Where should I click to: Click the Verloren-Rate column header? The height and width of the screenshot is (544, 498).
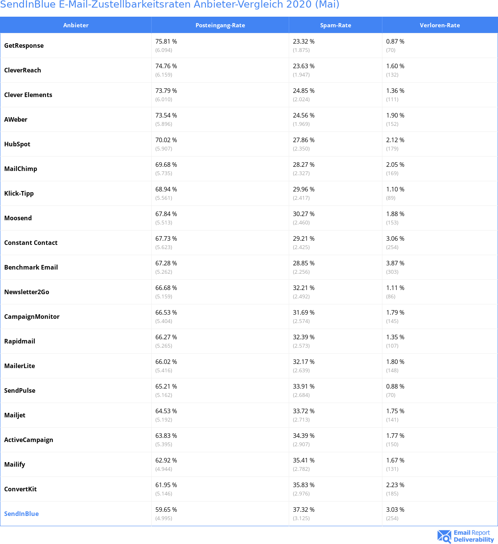tap(440, 25)
